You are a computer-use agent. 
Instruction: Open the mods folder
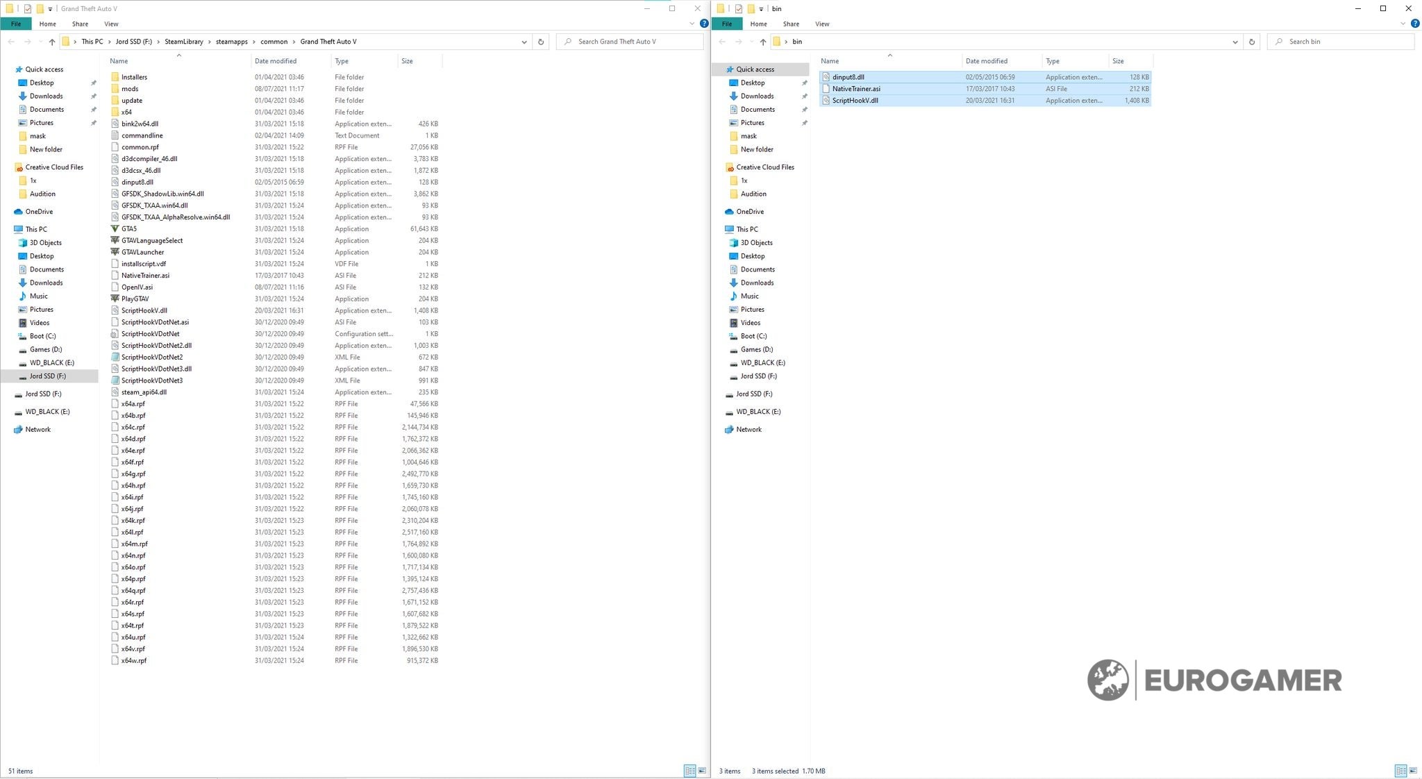[x=129, y=88]
